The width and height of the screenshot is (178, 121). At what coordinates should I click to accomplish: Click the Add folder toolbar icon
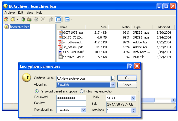(x=29, y=19)
